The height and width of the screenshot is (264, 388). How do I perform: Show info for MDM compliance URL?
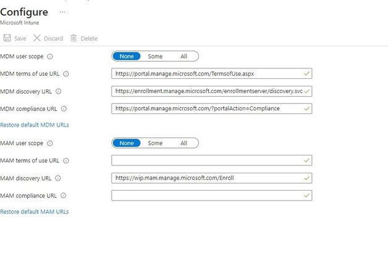(64, 109)
